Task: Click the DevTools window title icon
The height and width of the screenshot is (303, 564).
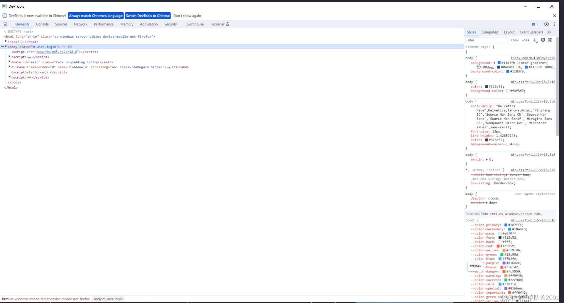Action: point(5,6)
